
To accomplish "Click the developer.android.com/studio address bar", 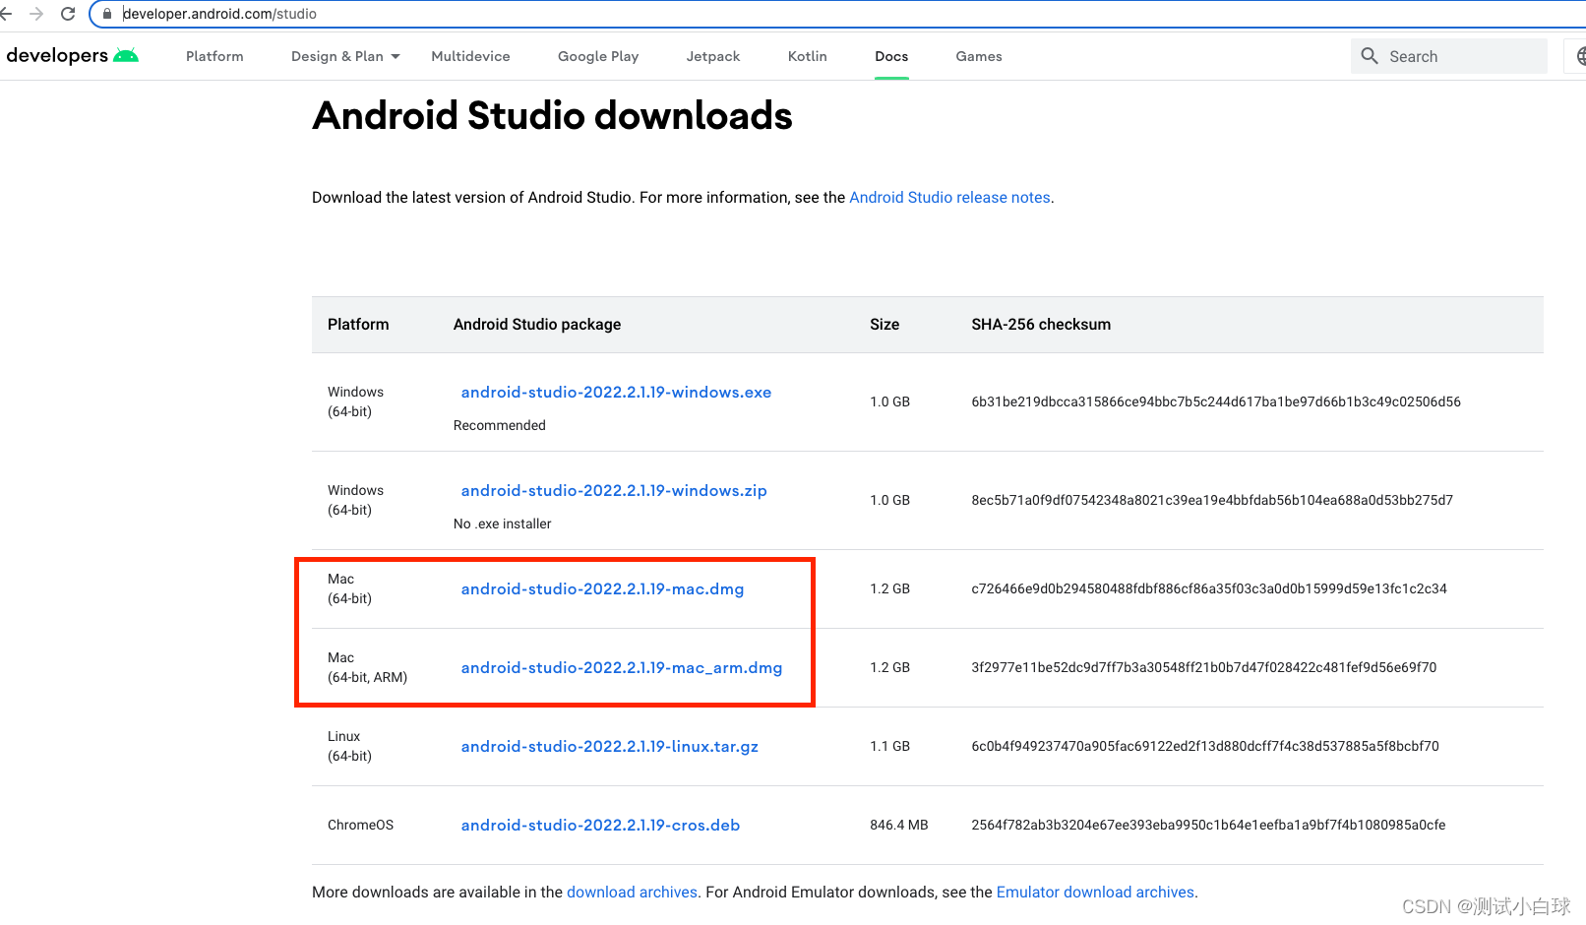I will [x=836, y=14].
